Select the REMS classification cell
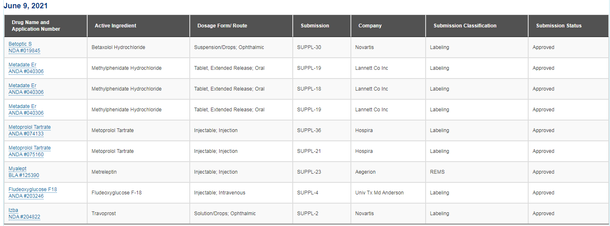 pos(477,172)
